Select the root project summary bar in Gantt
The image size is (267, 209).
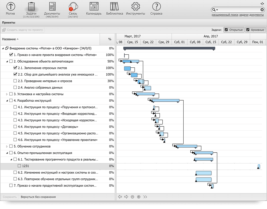pyautogui.click(x=169, y=48)
